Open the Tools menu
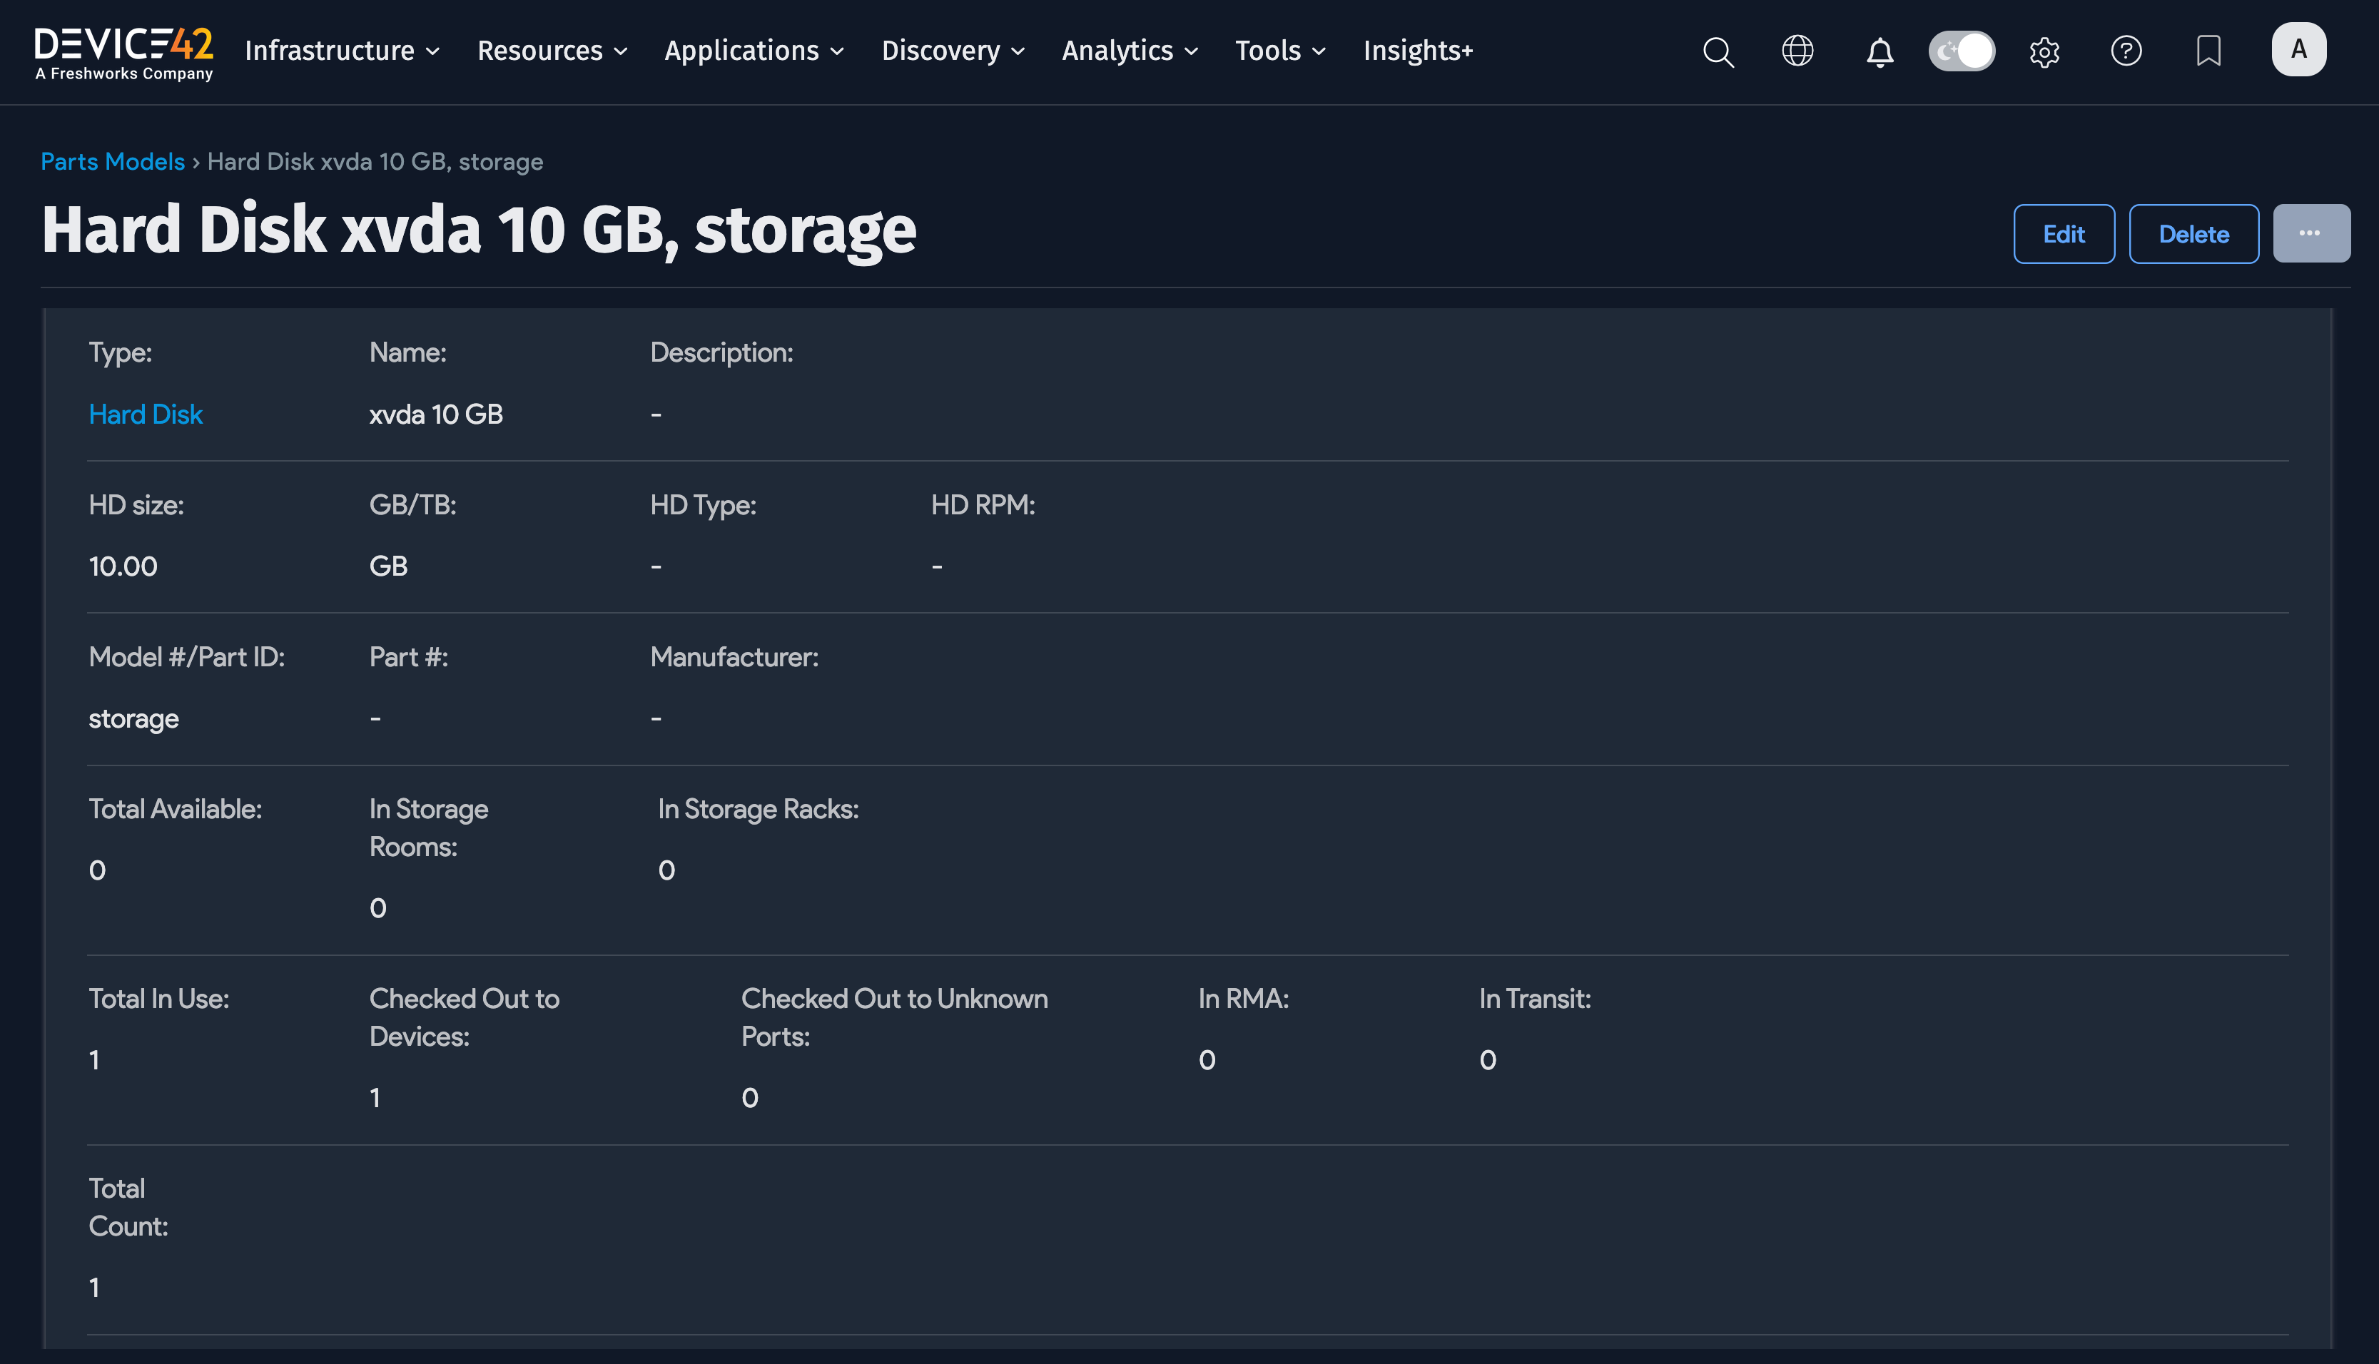Image resolution: width=2379 pixels, height=1364 pixels. [1279, 51]
